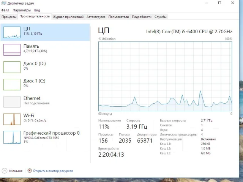Click the 2035 threads value
Screen dimensions: 243x182
coord(125,141)
